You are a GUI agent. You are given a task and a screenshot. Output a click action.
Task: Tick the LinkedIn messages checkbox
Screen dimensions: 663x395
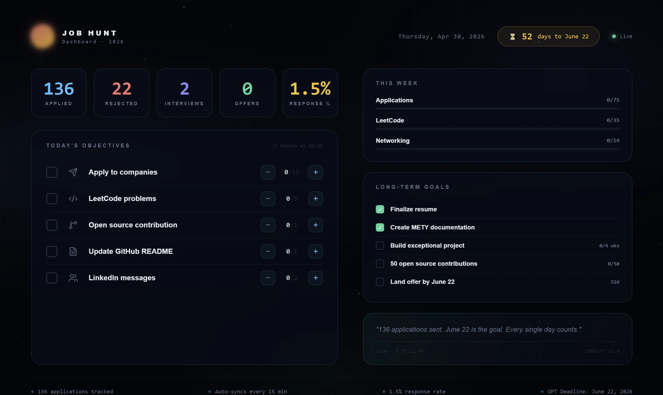[x=52, y=278]
